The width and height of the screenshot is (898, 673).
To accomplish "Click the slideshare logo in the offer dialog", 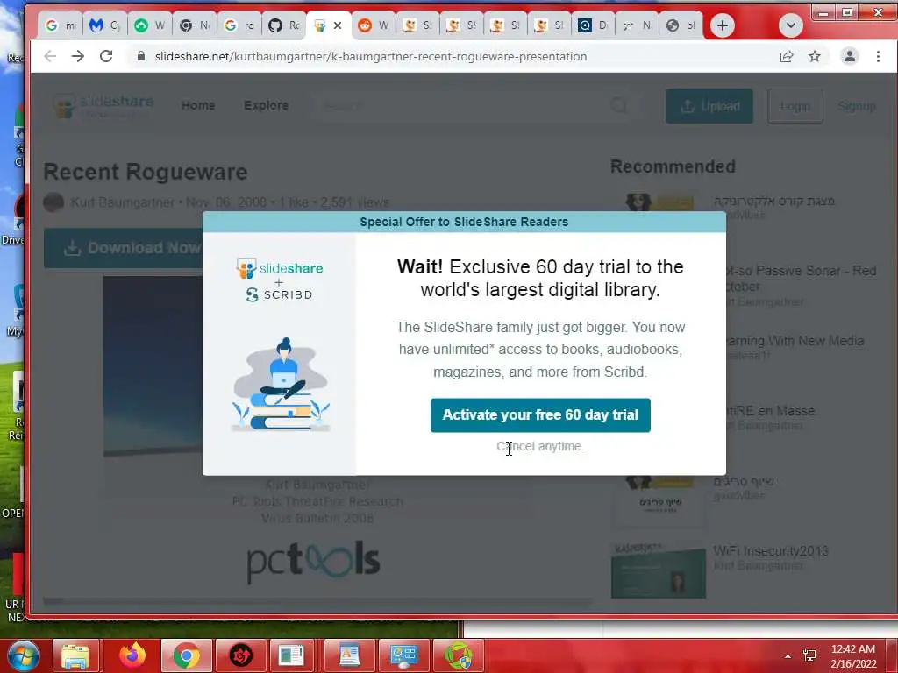I will click(280, 267).
